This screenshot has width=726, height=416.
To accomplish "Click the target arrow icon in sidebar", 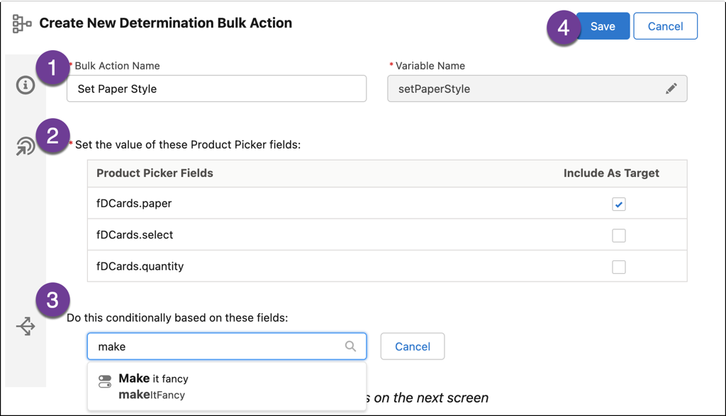I will [26, 146].
